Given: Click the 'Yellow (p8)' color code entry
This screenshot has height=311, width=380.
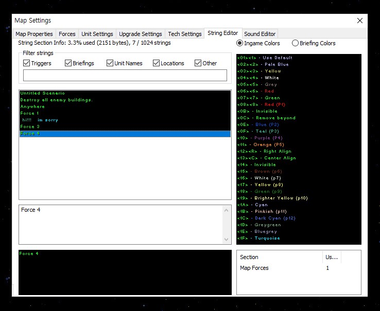Looking at the screenshot, I should point(260,185).
